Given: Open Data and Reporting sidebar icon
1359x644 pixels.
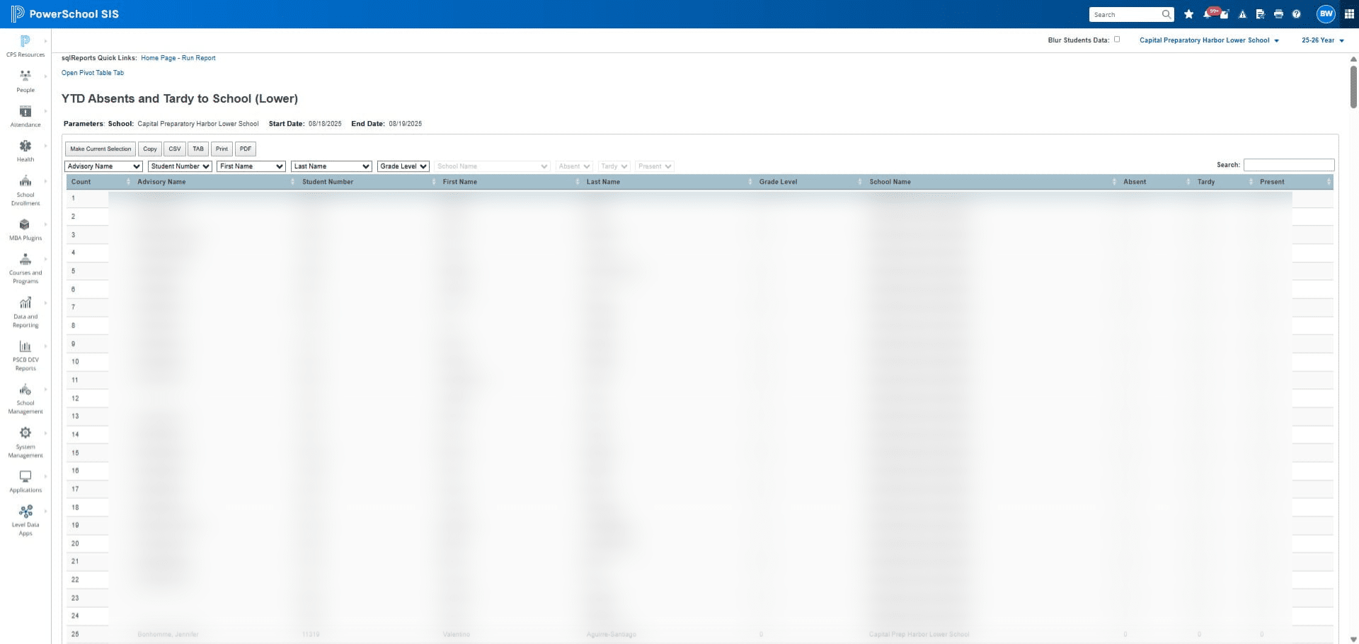Looking at the screenshot, I should coord(25,311).
